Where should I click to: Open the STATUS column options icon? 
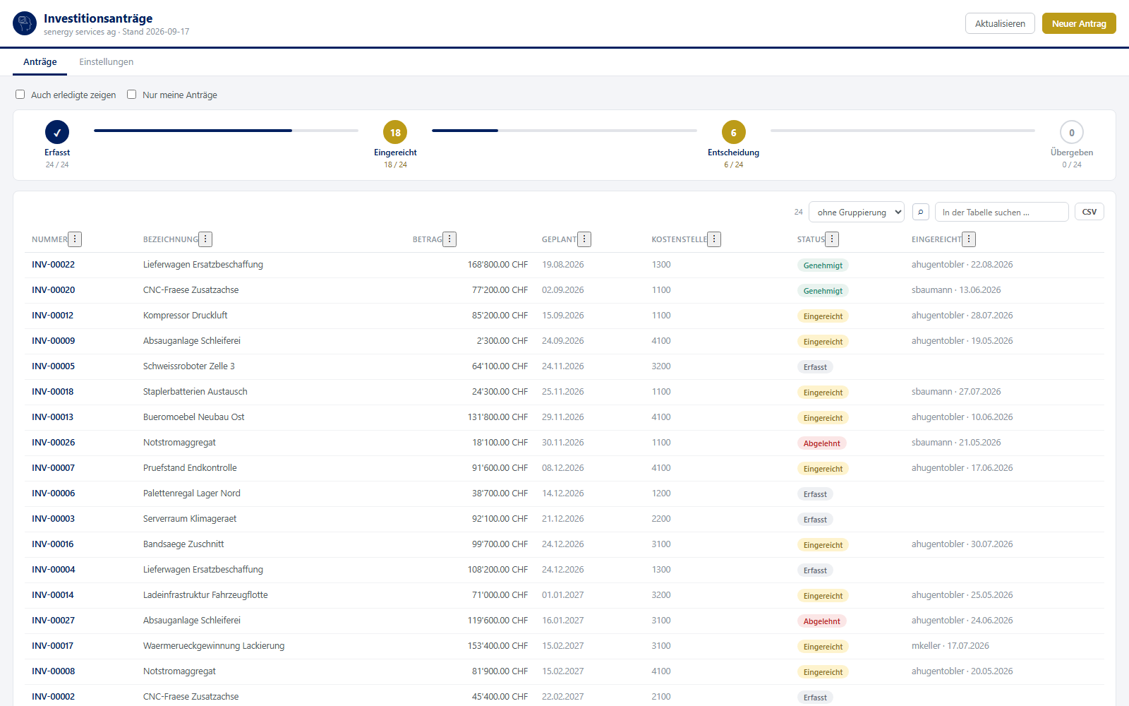[832, 239]
